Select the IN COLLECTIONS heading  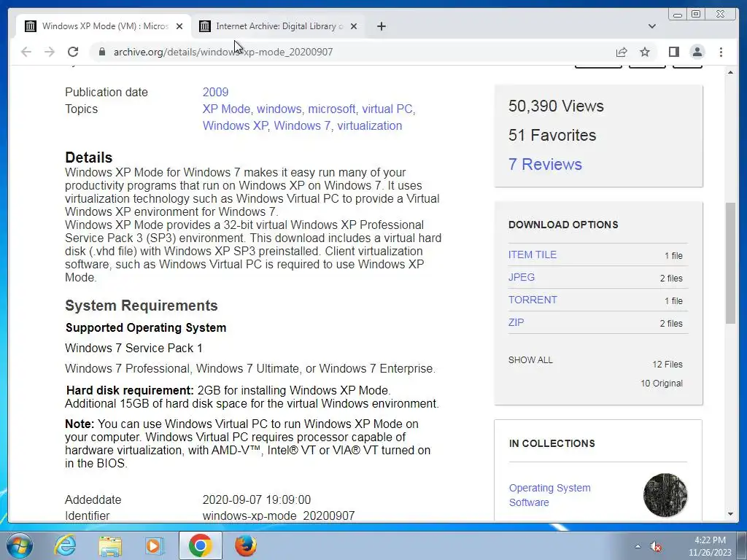pos(552,443)
